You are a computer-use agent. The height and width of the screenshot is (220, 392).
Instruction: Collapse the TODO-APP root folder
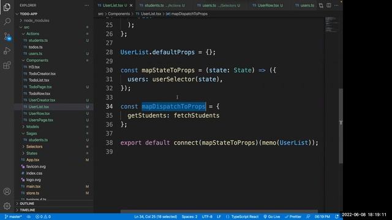pos(28,14)
